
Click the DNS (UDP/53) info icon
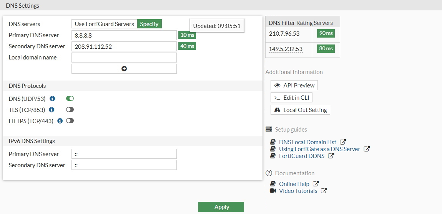[53, 99]
